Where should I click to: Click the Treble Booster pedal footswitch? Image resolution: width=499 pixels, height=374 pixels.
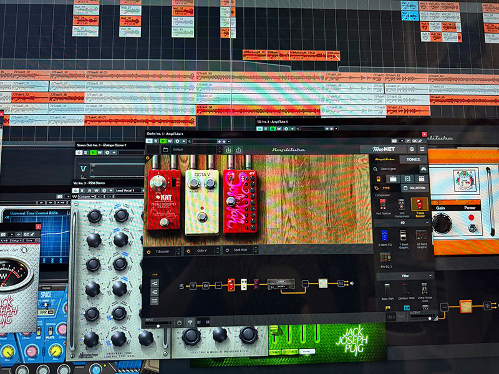164,222
